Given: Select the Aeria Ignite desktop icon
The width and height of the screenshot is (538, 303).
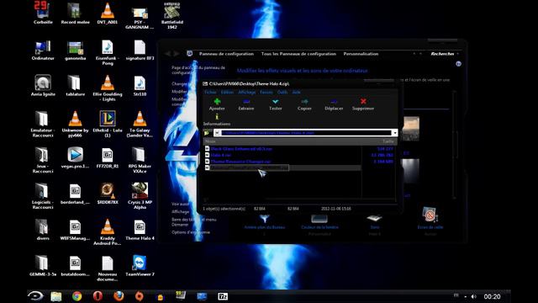Looking at the screenshot, I should pos(43,86).
